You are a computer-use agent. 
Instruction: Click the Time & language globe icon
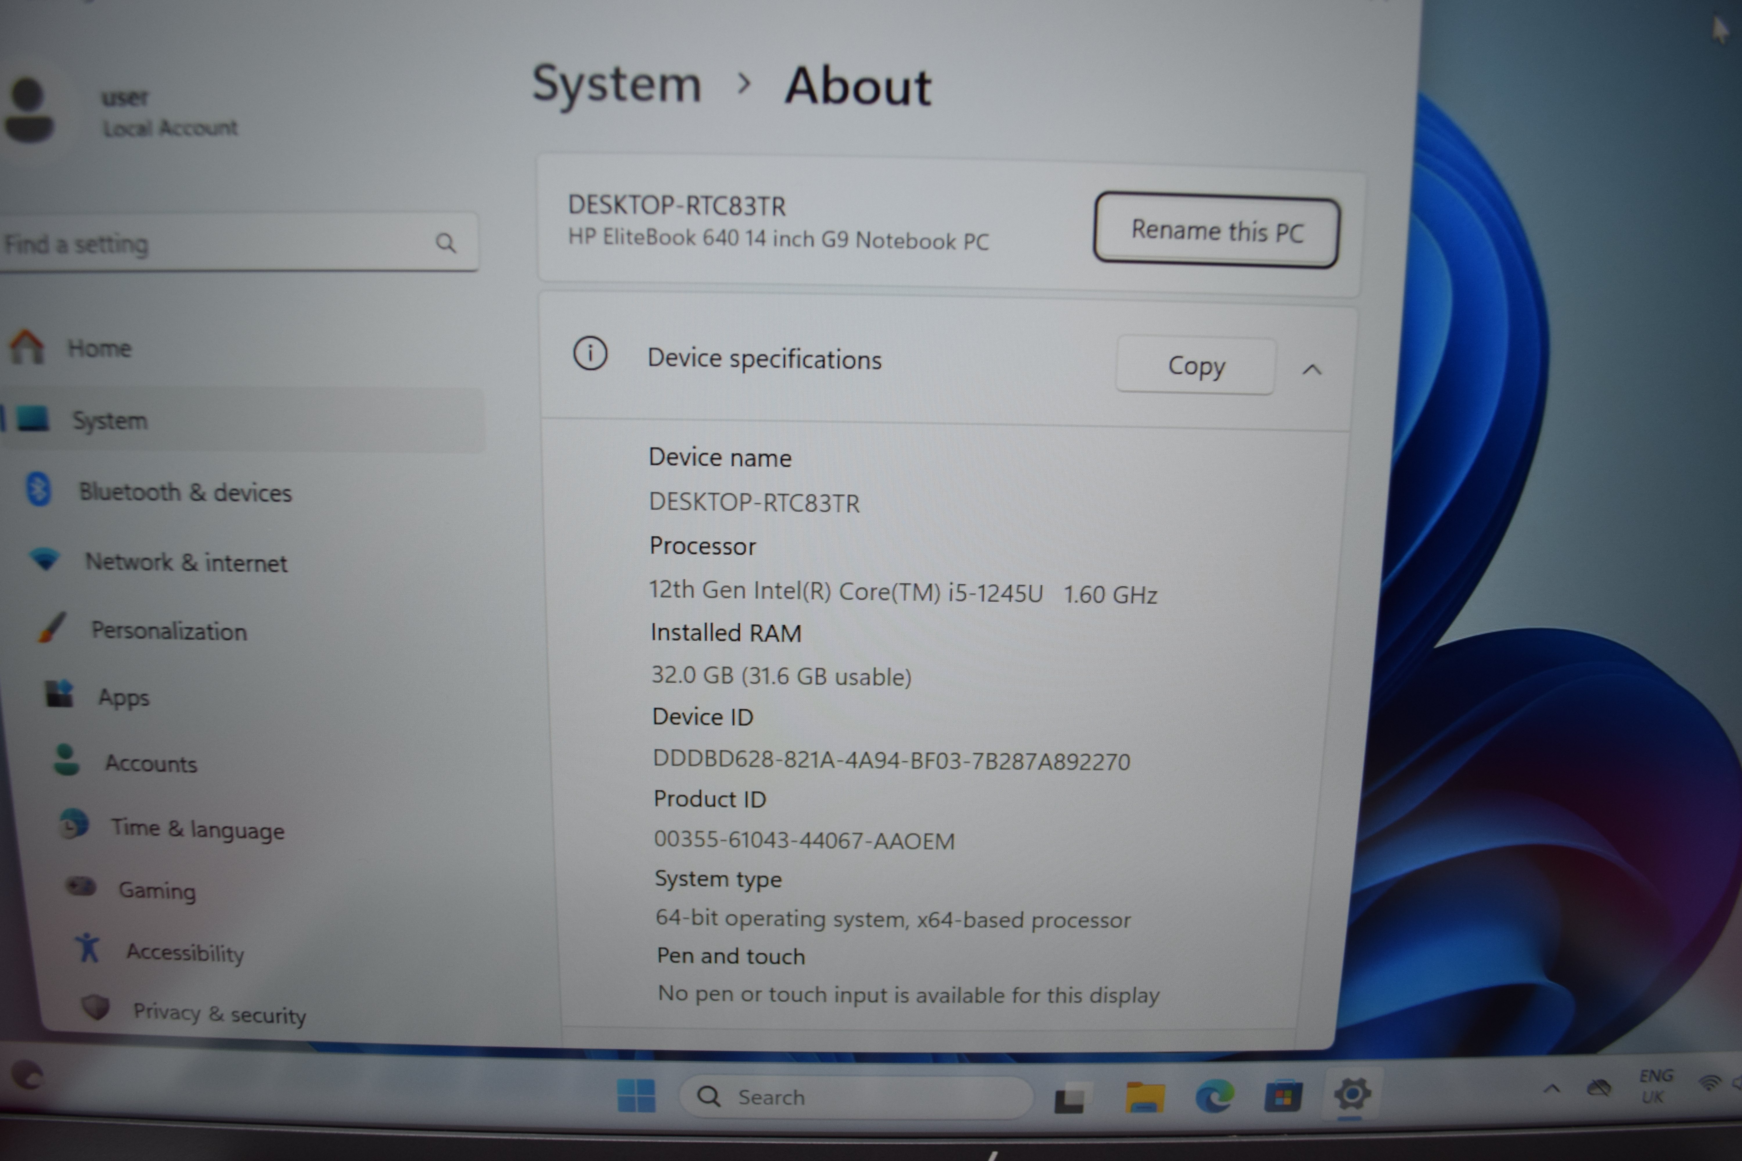click(74, 824)
